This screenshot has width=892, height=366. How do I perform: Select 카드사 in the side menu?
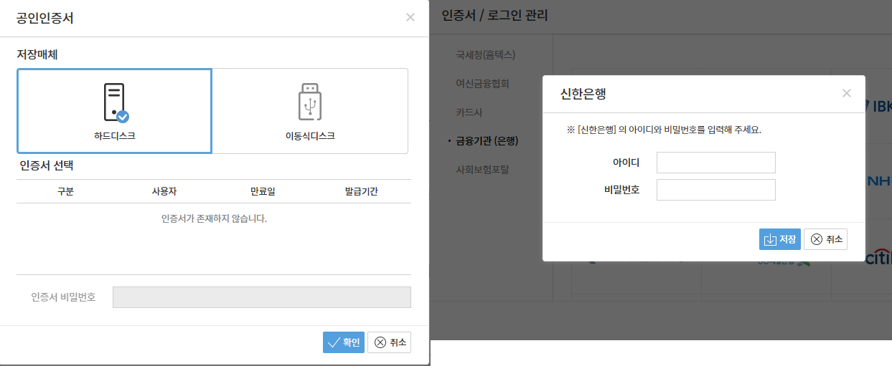click(469, 112)
